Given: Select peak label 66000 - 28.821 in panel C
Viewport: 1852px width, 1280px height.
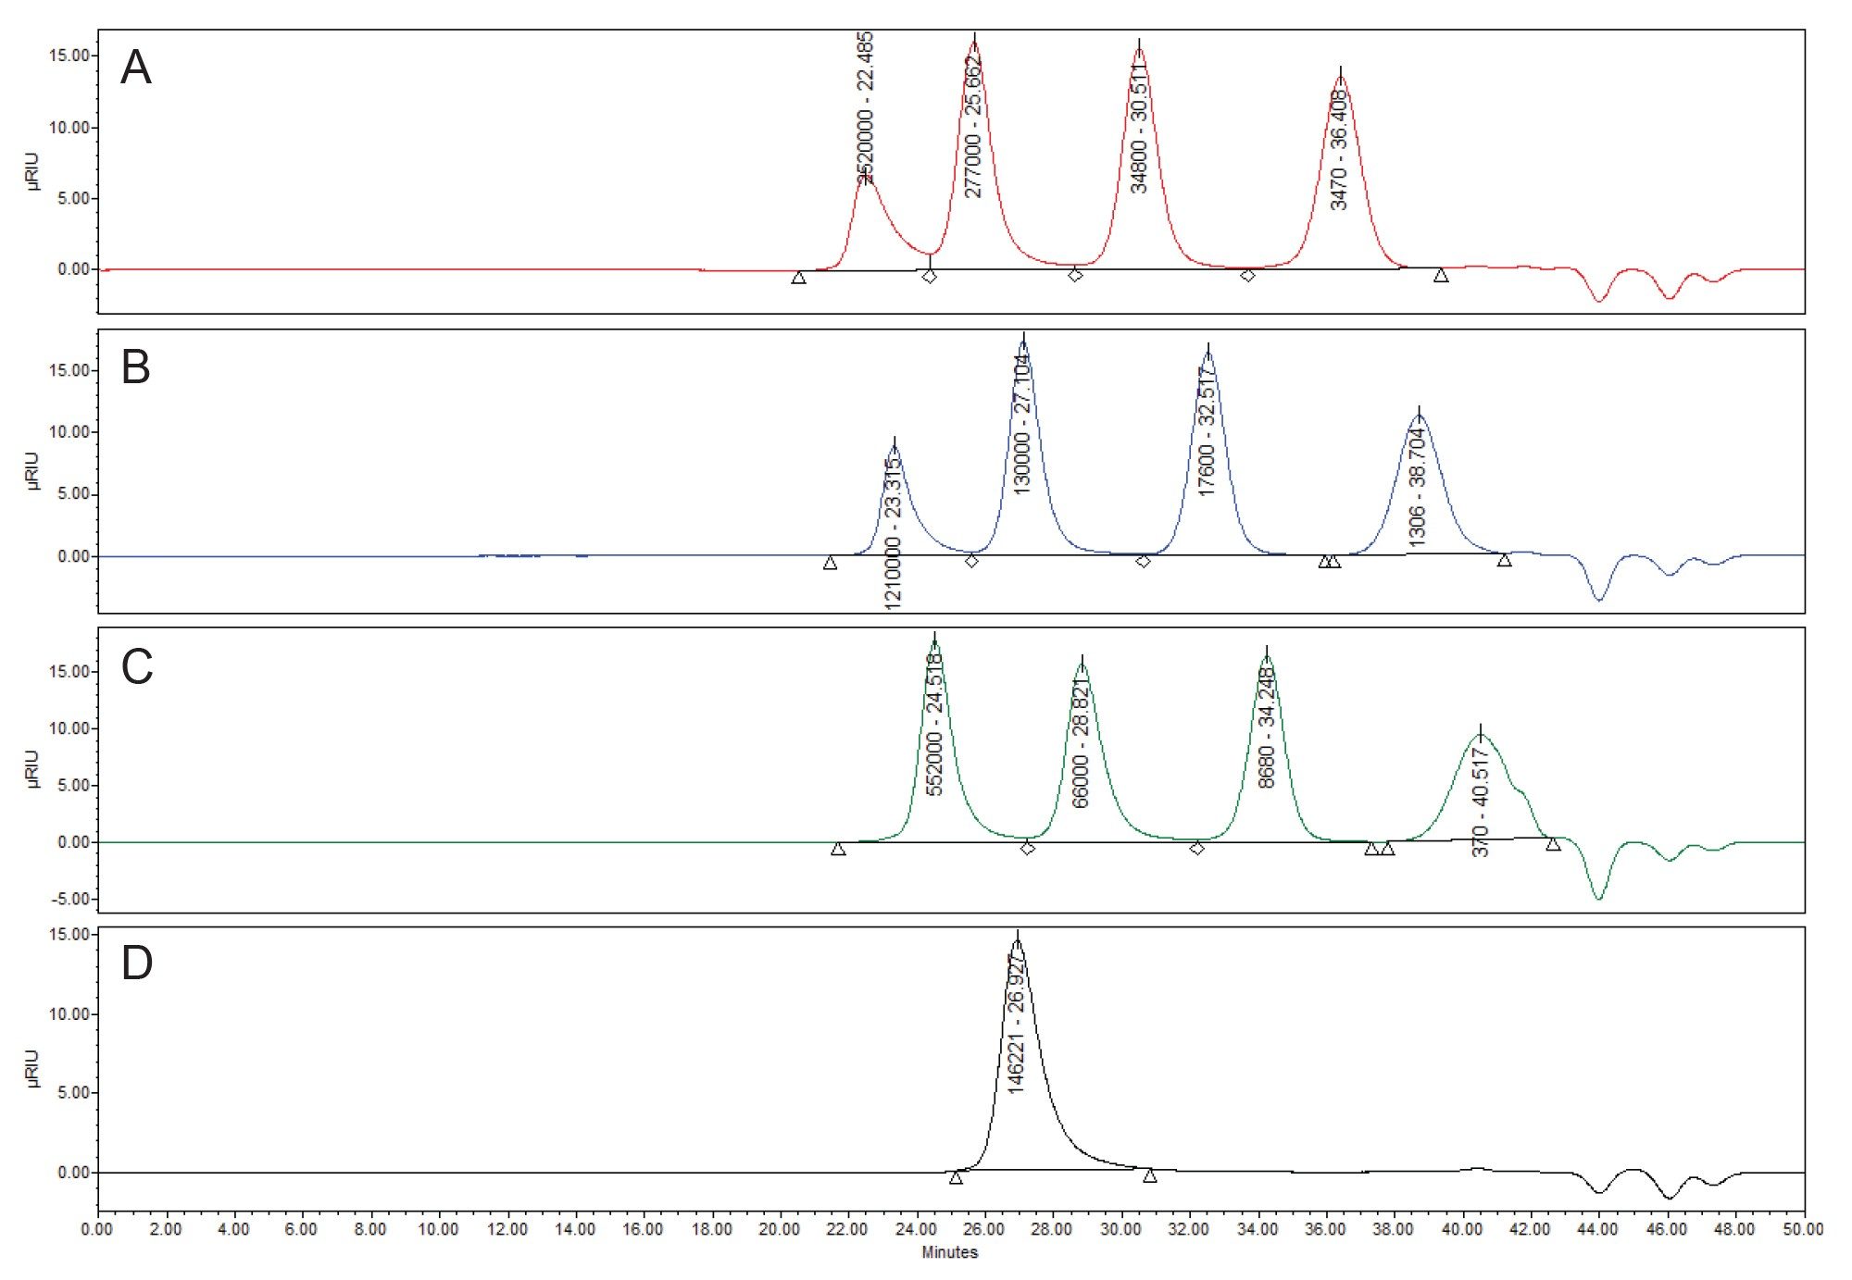Looking at the screenshot, I should click(x=1080, y=743).
